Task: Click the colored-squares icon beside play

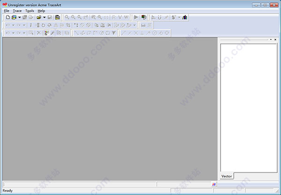Action: click(144, 17)
